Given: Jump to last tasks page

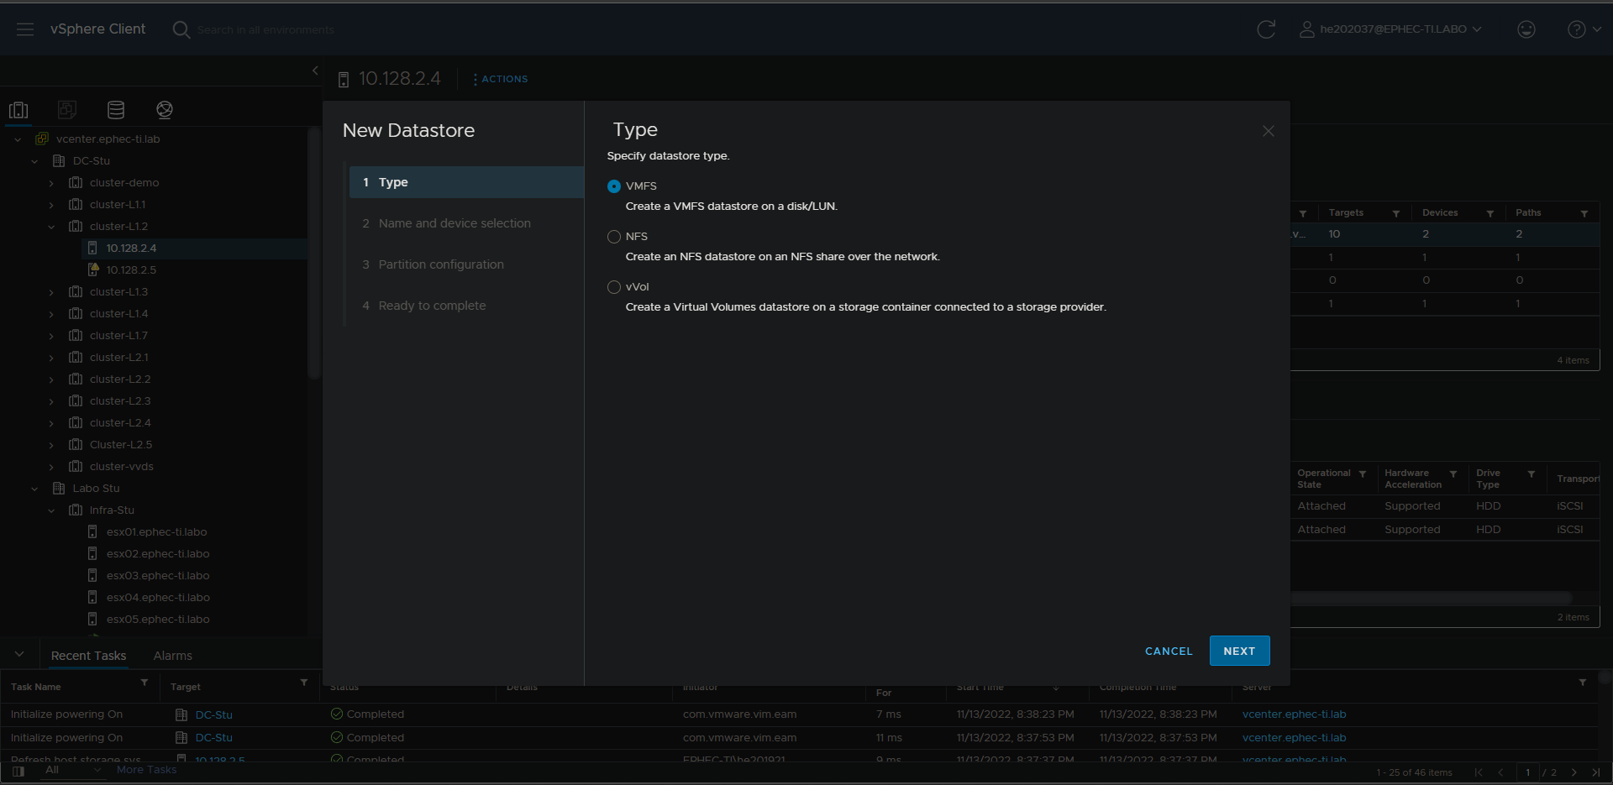Looking at the screenshot, I should click(1595, 772).
